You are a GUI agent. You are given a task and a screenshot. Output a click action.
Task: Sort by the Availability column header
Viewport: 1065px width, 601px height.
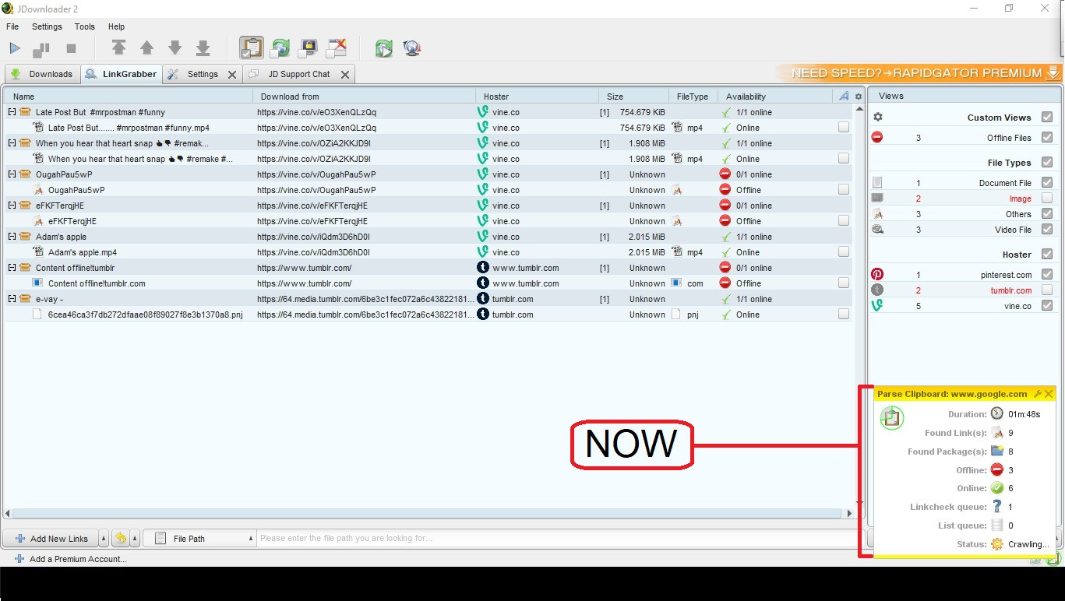click(x=775, y=97)
